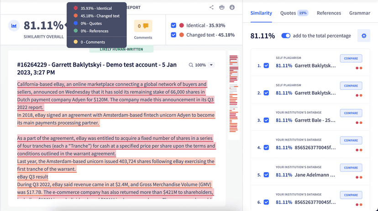Click highlighted sentence starting California-based eBay

pos(115,96)
